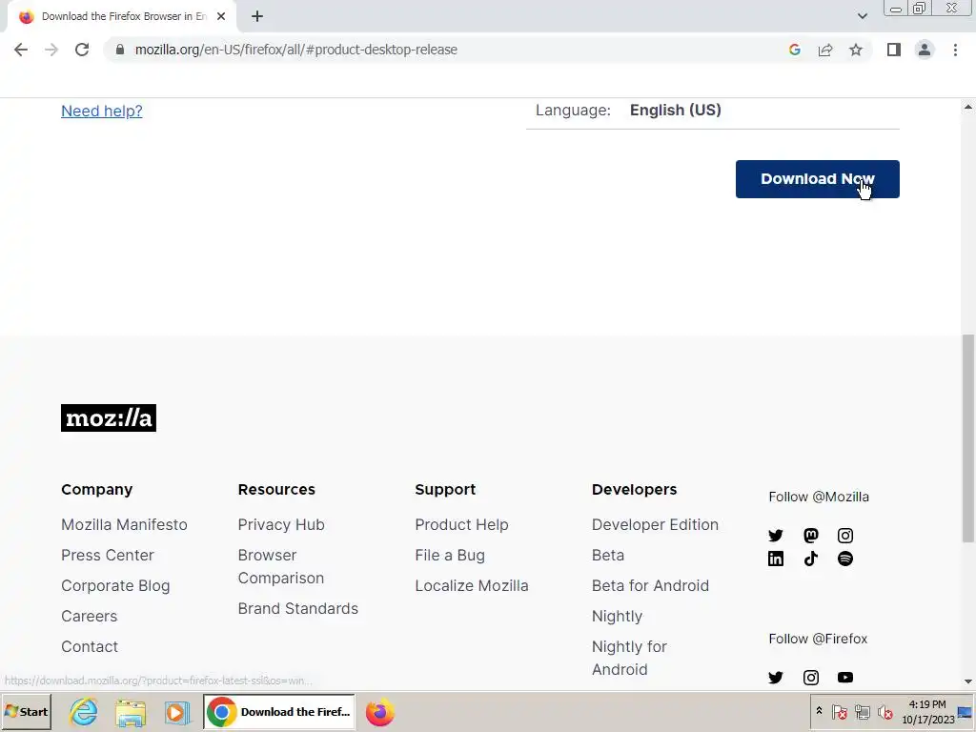
Task: Select the Download the Firefox Browser tab
Action: pyautogui.click(x=121, y=17)
